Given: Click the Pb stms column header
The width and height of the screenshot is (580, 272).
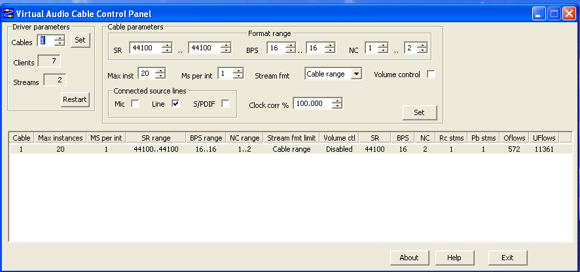Looking at the screenshot, I should 484,138.
